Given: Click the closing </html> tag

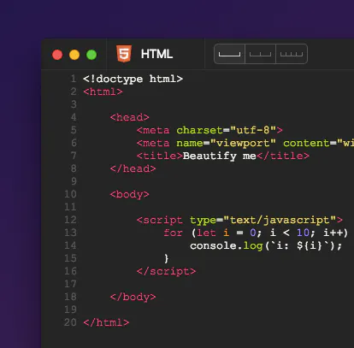Looking at the screenshot, I should point(106,322).
